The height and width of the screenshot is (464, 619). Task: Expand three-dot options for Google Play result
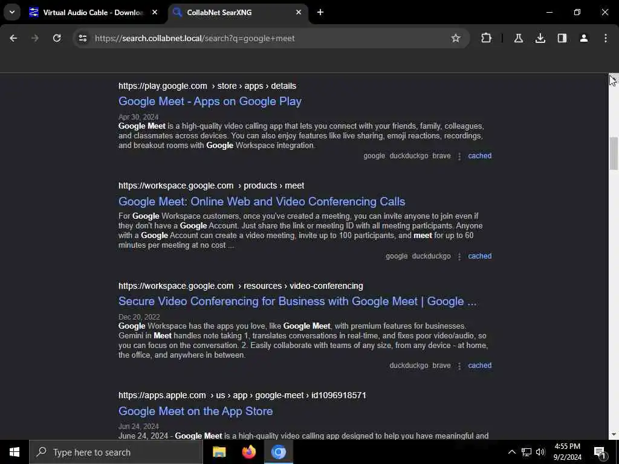pos(459,156)
